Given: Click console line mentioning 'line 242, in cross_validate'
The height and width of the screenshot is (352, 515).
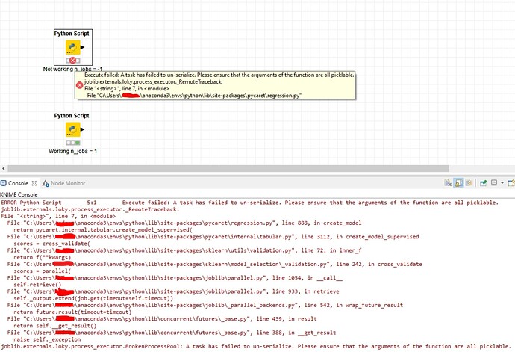Looking at the screenshot, I should point(214,264).
